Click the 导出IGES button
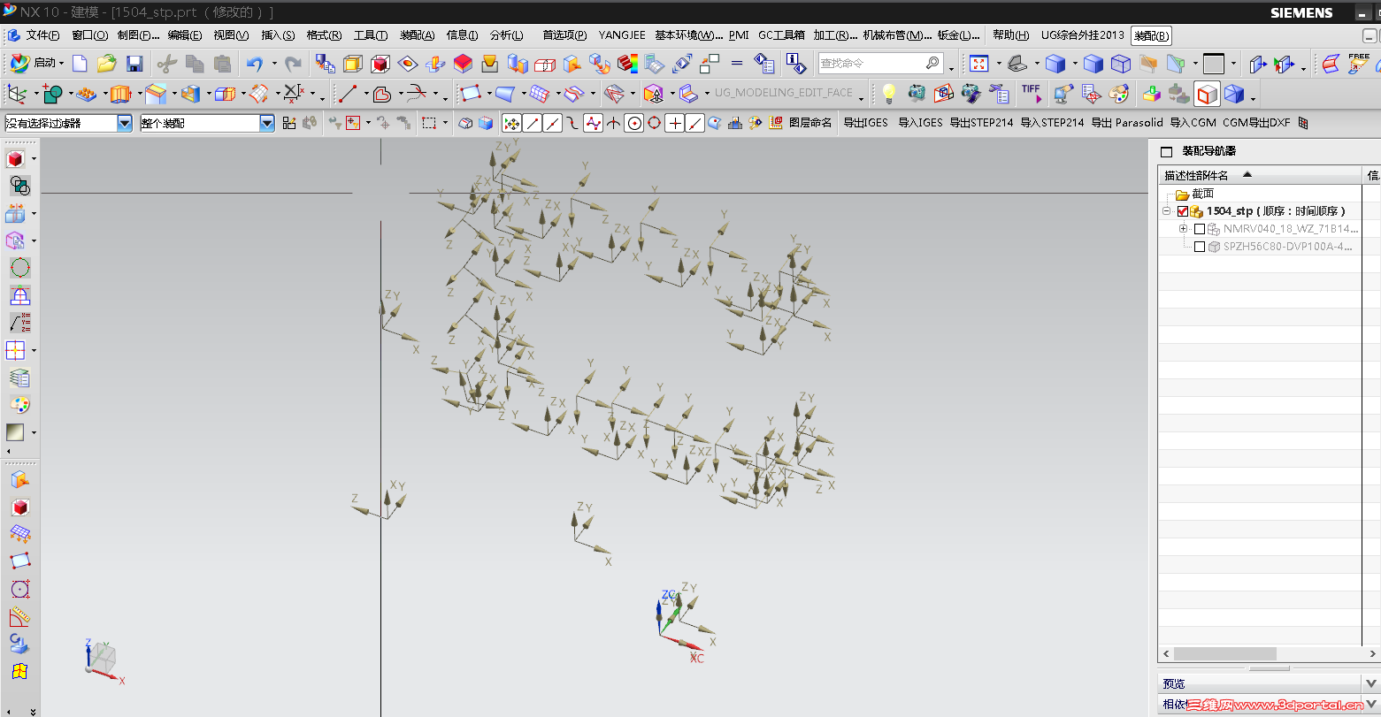 [x=865, y=123]
